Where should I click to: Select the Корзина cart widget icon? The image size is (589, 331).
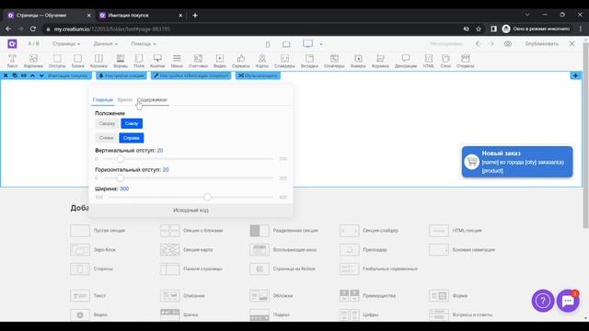pos(380,61)
